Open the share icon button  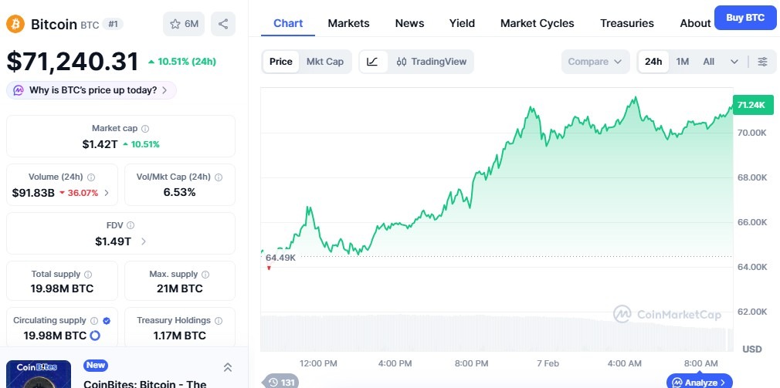(x=223, y=24)
